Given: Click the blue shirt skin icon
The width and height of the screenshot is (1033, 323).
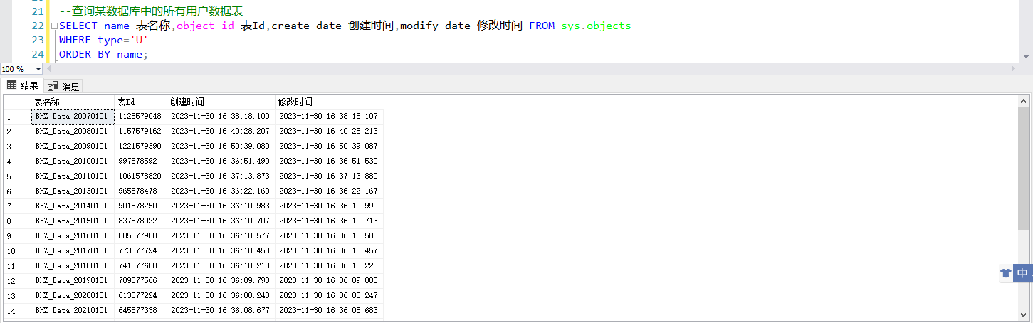Looking at the screenshot, I should click(1005, 272).
